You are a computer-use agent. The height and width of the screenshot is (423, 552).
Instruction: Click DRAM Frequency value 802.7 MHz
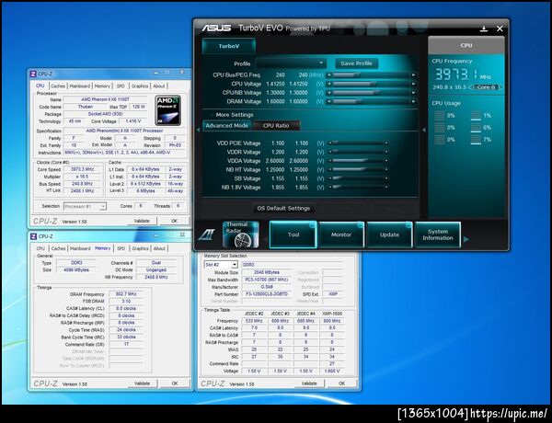pos(126,294)
